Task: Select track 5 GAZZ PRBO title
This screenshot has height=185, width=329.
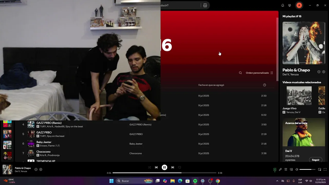Action: (x=44, y=133)
